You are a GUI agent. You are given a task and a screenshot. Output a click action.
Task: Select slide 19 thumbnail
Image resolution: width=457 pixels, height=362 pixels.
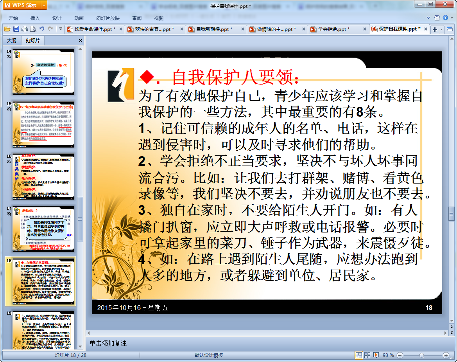tap(43, 330)
